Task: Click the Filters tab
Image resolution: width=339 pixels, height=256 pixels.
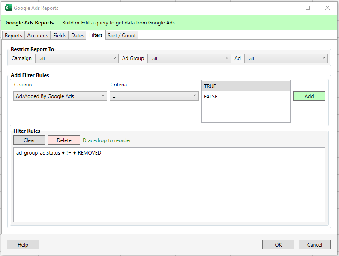Action: point(96,35)
